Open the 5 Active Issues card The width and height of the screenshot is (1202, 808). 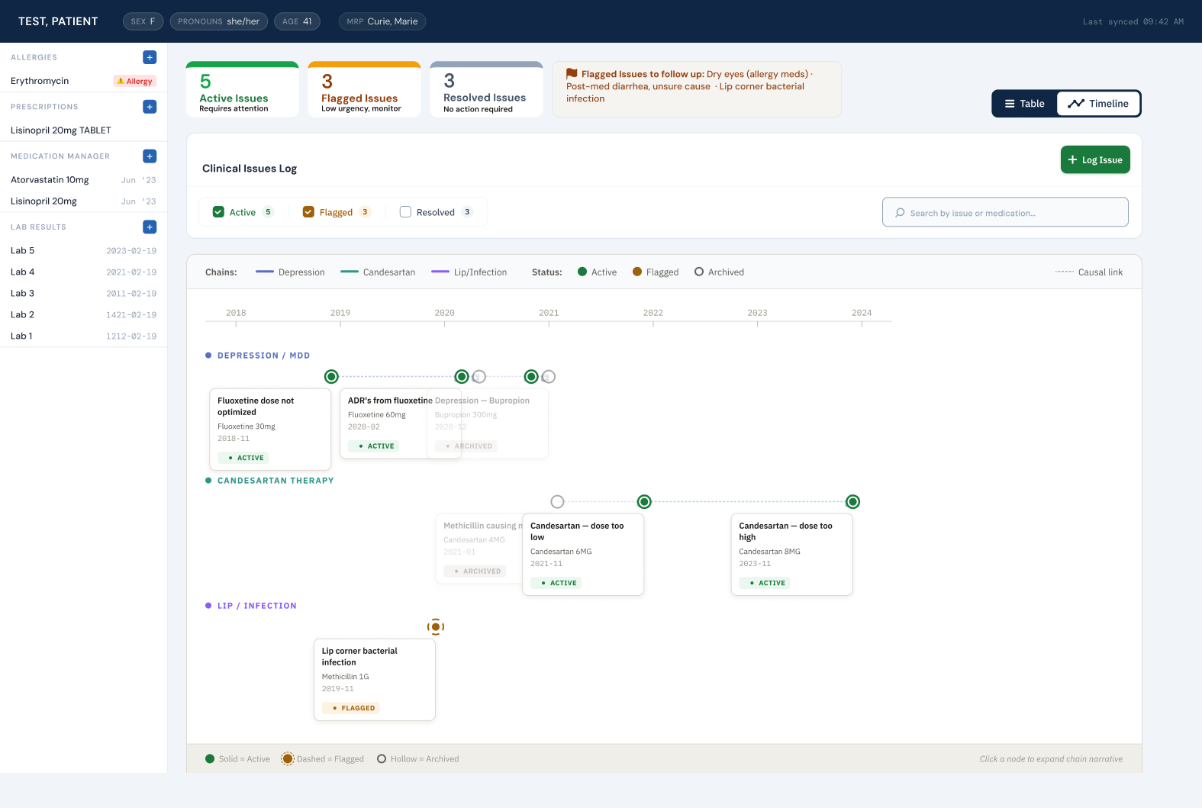[x=242, y=90]
